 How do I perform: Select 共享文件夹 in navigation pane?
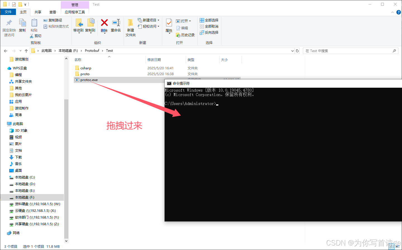coord(23,82)
